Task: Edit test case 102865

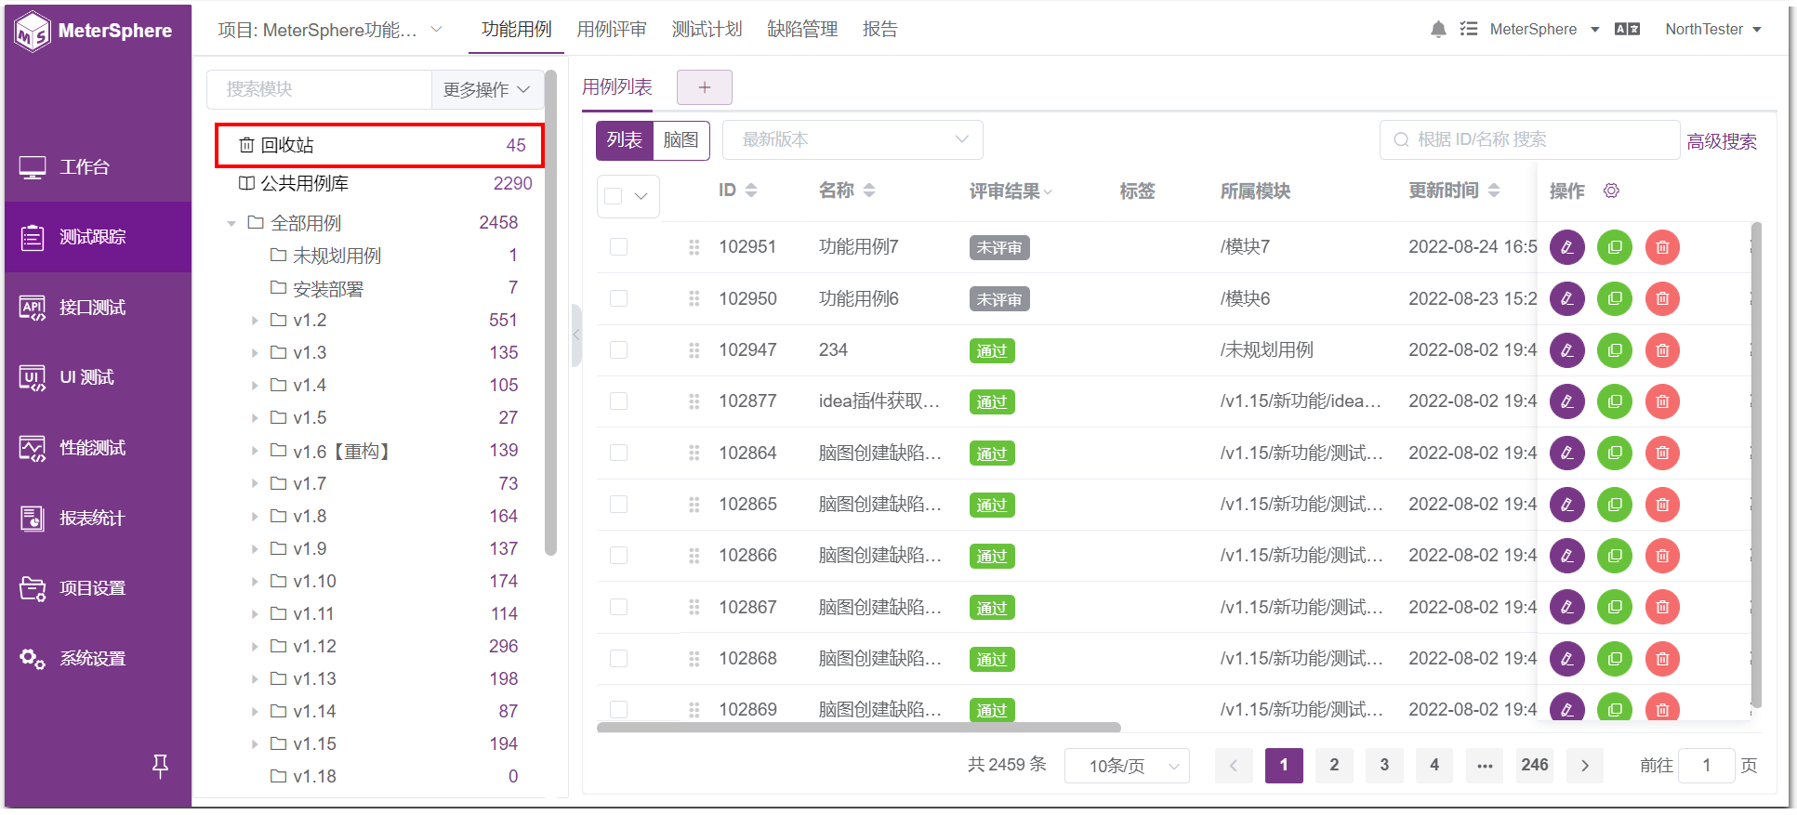Action: [x=1567, y=505]
